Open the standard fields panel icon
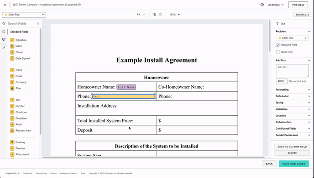The image size is (314, 178). (4, 32)
